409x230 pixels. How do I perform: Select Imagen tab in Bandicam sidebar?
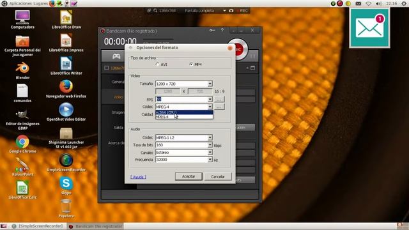[x=118, y=112]
